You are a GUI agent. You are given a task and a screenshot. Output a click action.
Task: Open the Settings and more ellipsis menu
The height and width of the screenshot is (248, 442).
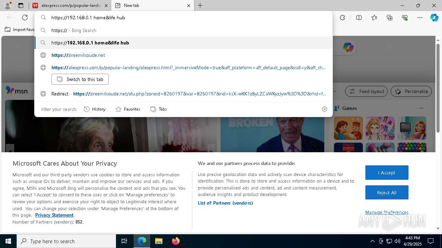point(420,18)
